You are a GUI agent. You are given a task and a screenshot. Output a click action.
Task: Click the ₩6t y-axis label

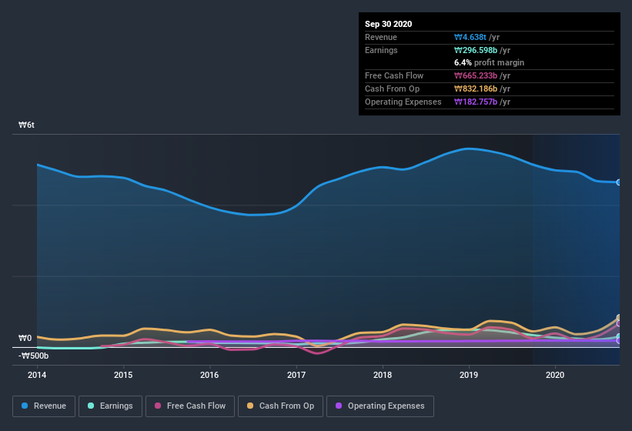click(x=26, y=125)
